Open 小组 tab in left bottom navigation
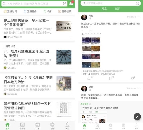143x130 pixels. [52, 126]
